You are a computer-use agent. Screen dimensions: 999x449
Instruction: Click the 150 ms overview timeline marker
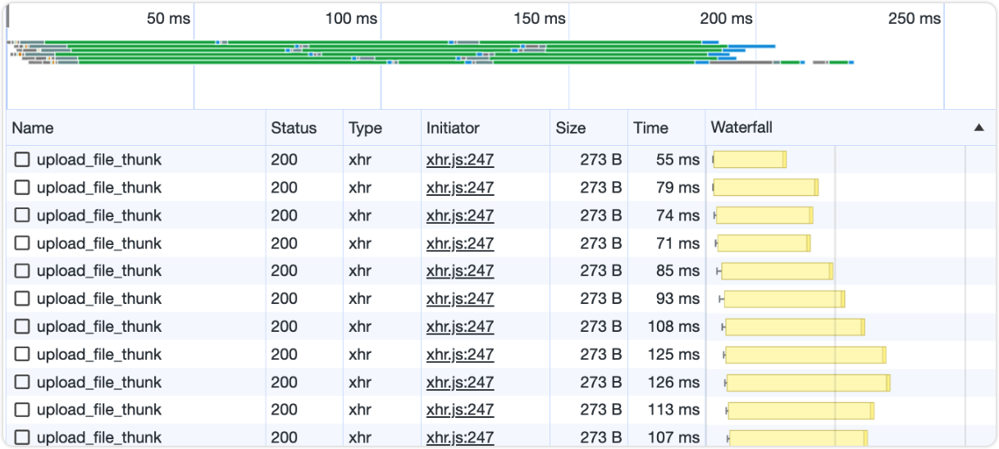tap(539, 18)
